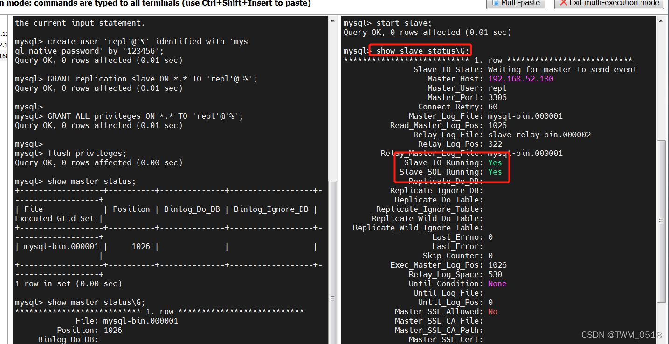
Task: Click the 'show master status\G;' command
Action: click(x=97, y=302)
